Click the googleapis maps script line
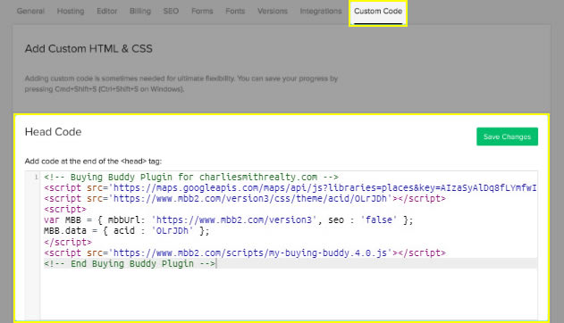 coord(290,187)
